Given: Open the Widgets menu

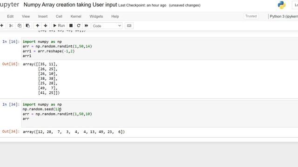Looking at the screenshot, I should (96, 17).
